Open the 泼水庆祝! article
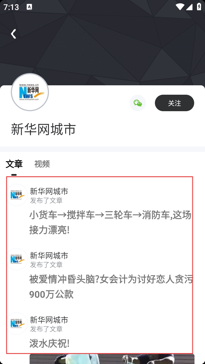Viewport: 205px width, 364px height. 50,344
